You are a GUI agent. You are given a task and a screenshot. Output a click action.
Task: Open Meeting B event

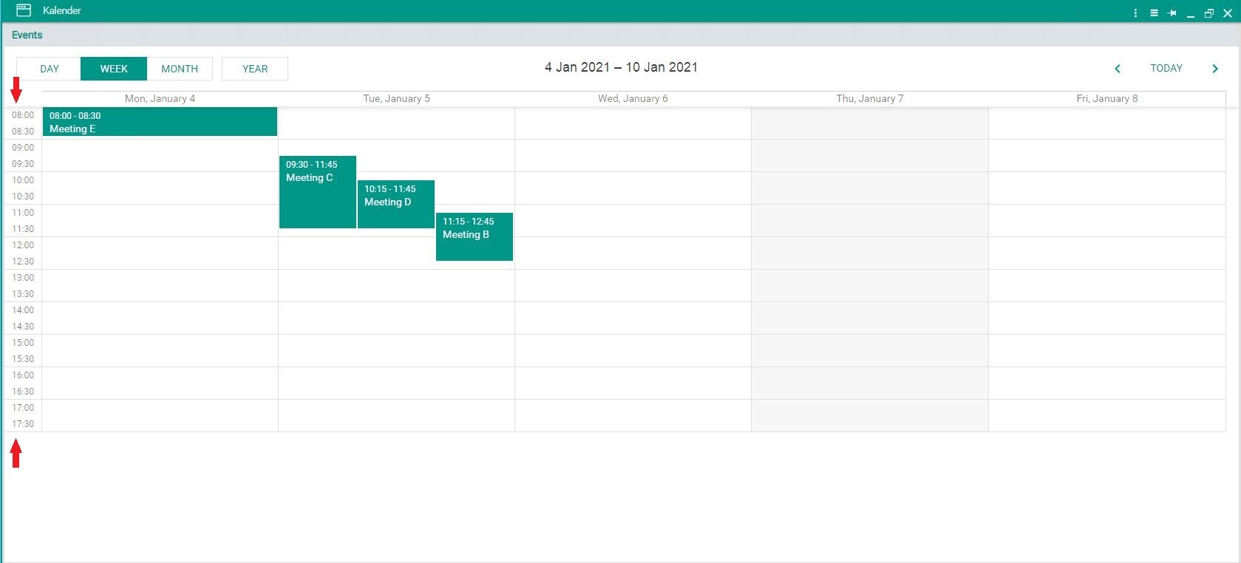[475, 236]
